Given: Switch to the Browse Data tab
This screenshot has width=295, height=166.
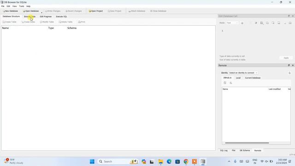Looking at the screenshot, I should click(x=29, y=17).
